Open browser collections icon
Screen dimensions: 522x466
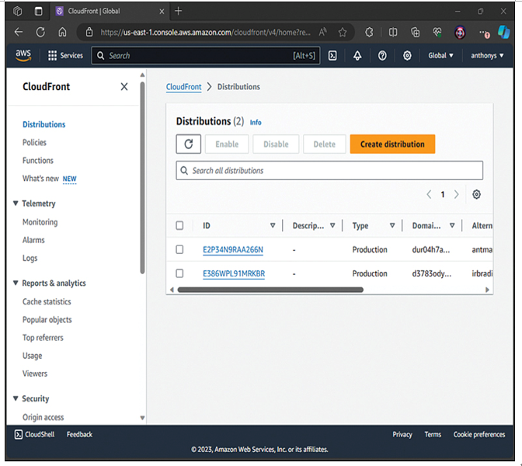coord(415,33)
